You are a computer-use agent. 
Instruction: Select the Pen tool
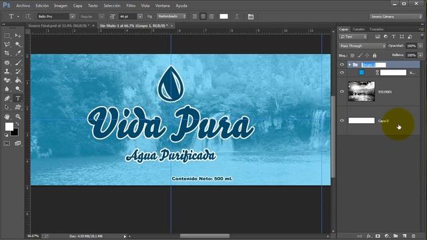tap(7, 98)
